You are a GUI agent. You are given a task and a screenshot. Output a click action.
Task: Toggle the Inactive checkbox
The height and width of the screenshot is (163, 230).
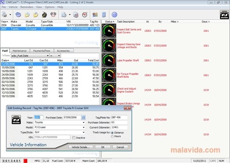(74, 138)
